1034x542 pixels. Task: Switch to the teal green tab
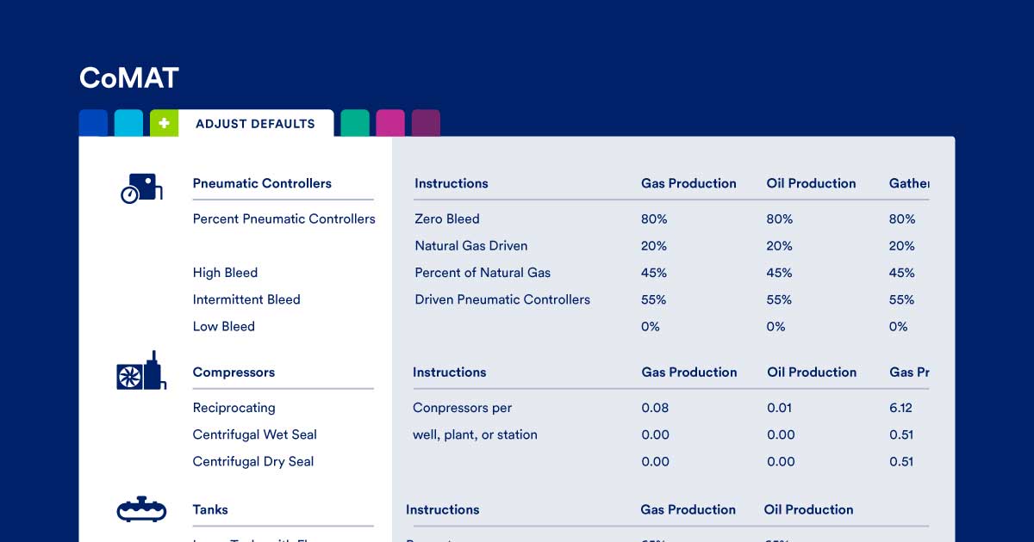click(x=355, y=123)
